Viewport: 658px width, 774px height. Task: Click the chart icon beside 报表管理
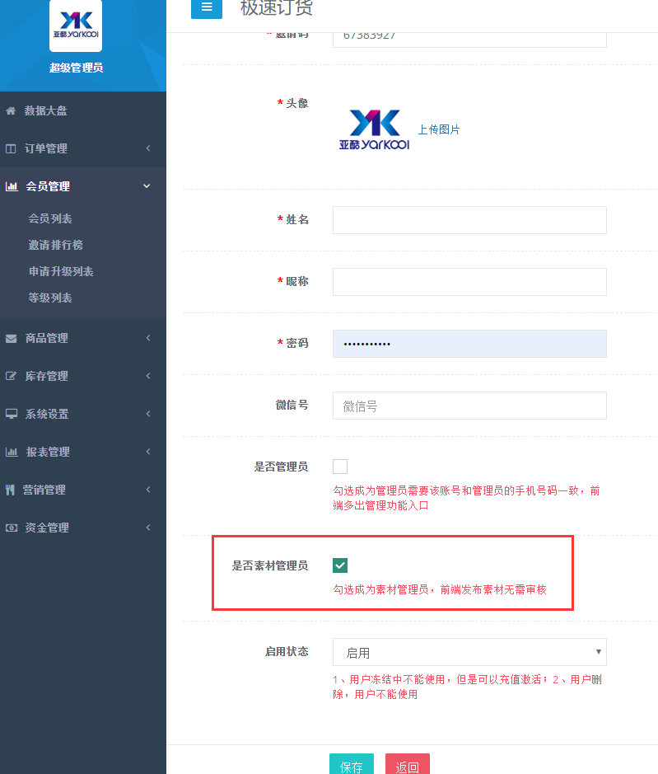pos(12,452)
